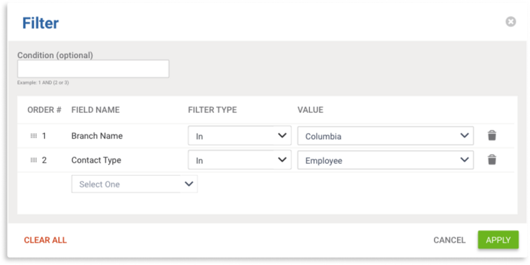Click the FIELD NAME column header
Screen dimensions: 530x265
[x=95, y=110]
